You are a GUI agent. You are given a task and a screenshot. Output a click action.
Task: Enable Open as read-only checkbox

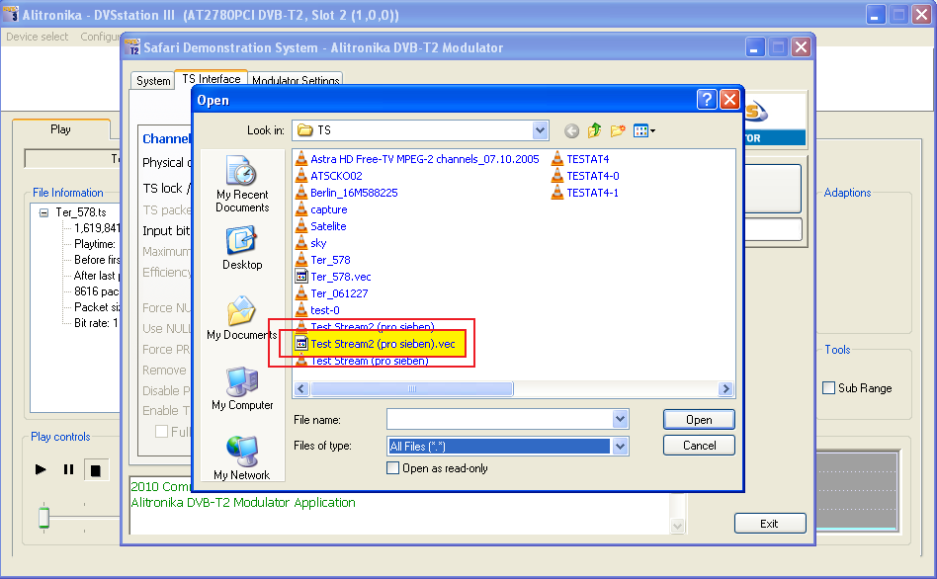click(x=392, y=468)
